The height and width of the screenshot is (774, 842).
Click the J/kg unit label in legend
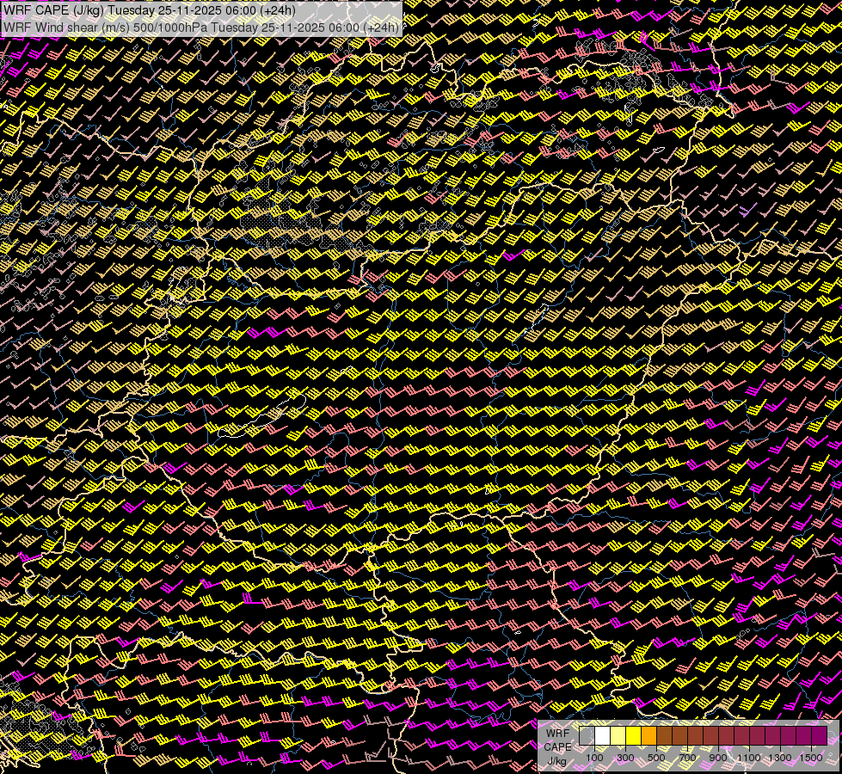click(556, 762)
